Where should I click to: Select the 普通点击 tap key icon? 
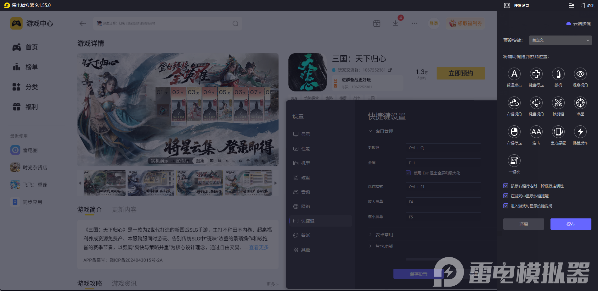514,74
